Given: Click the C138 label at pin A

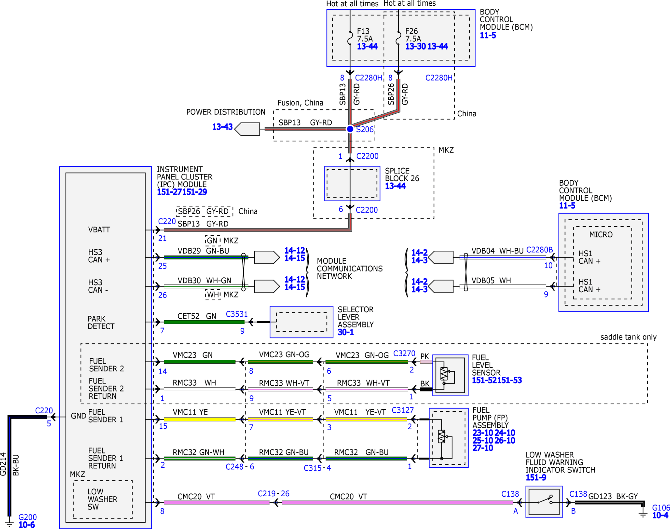Looking at the screenshot, I should [x=510, y=494].
